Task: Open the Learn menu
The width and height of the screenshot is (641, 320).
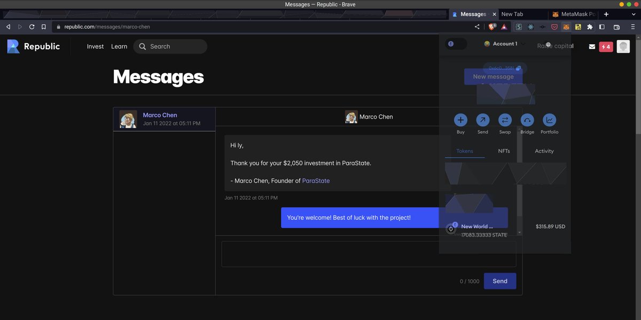Action: [119, 46]
